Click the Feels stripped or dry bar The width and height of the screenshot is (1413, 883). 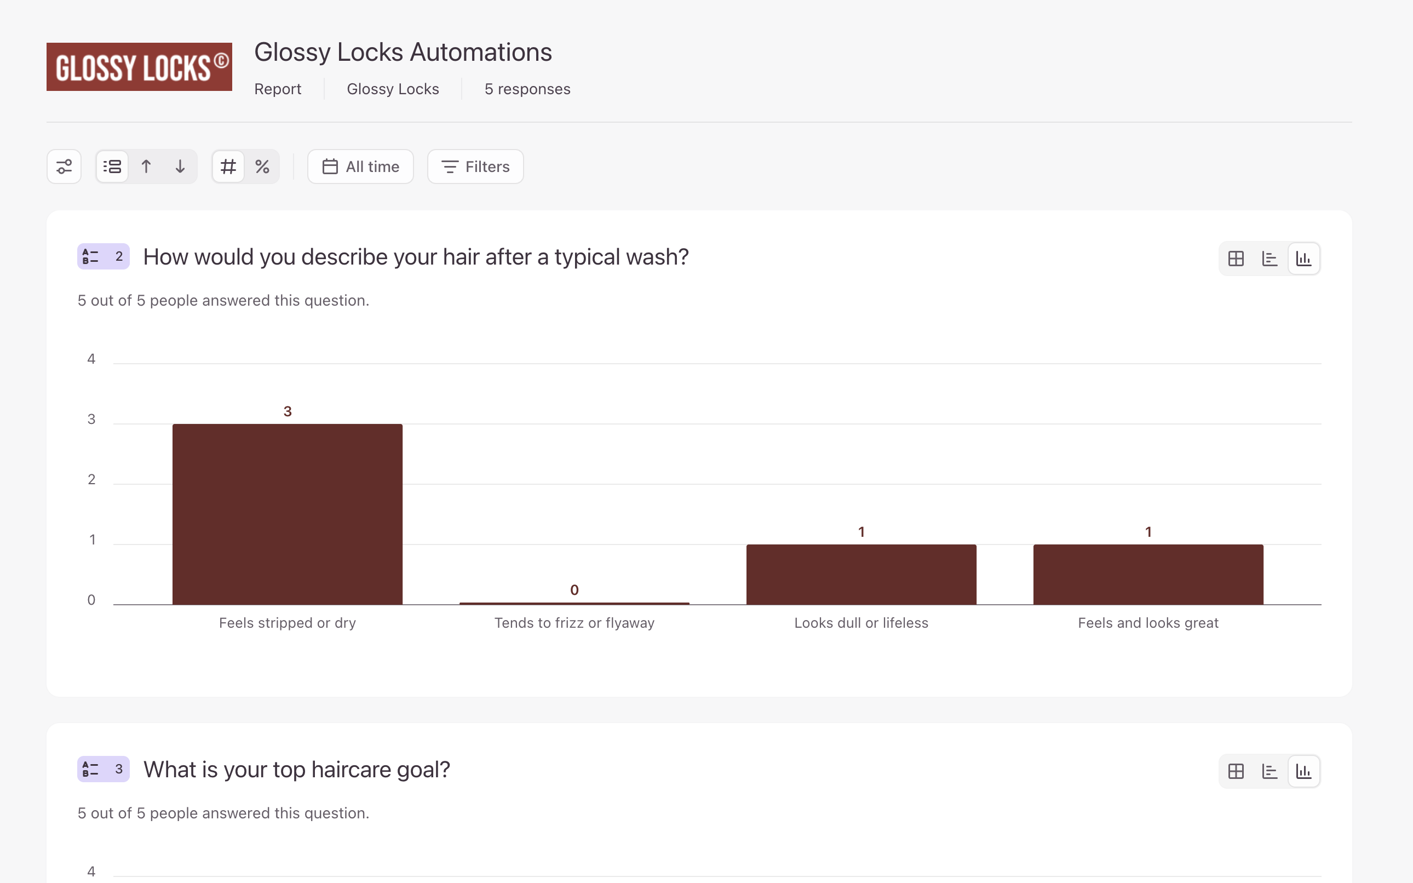288,514
